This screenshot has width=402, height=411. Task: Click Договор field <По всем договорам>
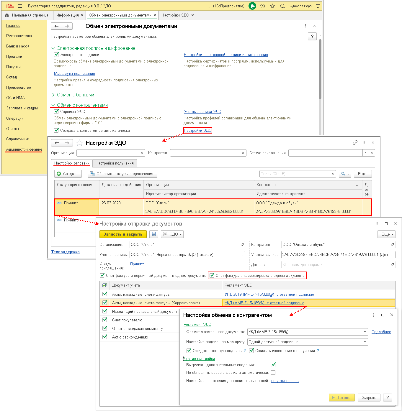coord(332,265)
